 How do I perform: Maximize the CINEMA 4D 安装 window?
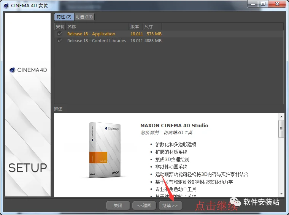[x=263, y=4]
